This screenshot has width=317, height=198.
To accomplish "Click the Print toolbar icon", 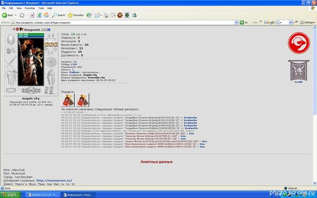I will [x=106, y=15].
